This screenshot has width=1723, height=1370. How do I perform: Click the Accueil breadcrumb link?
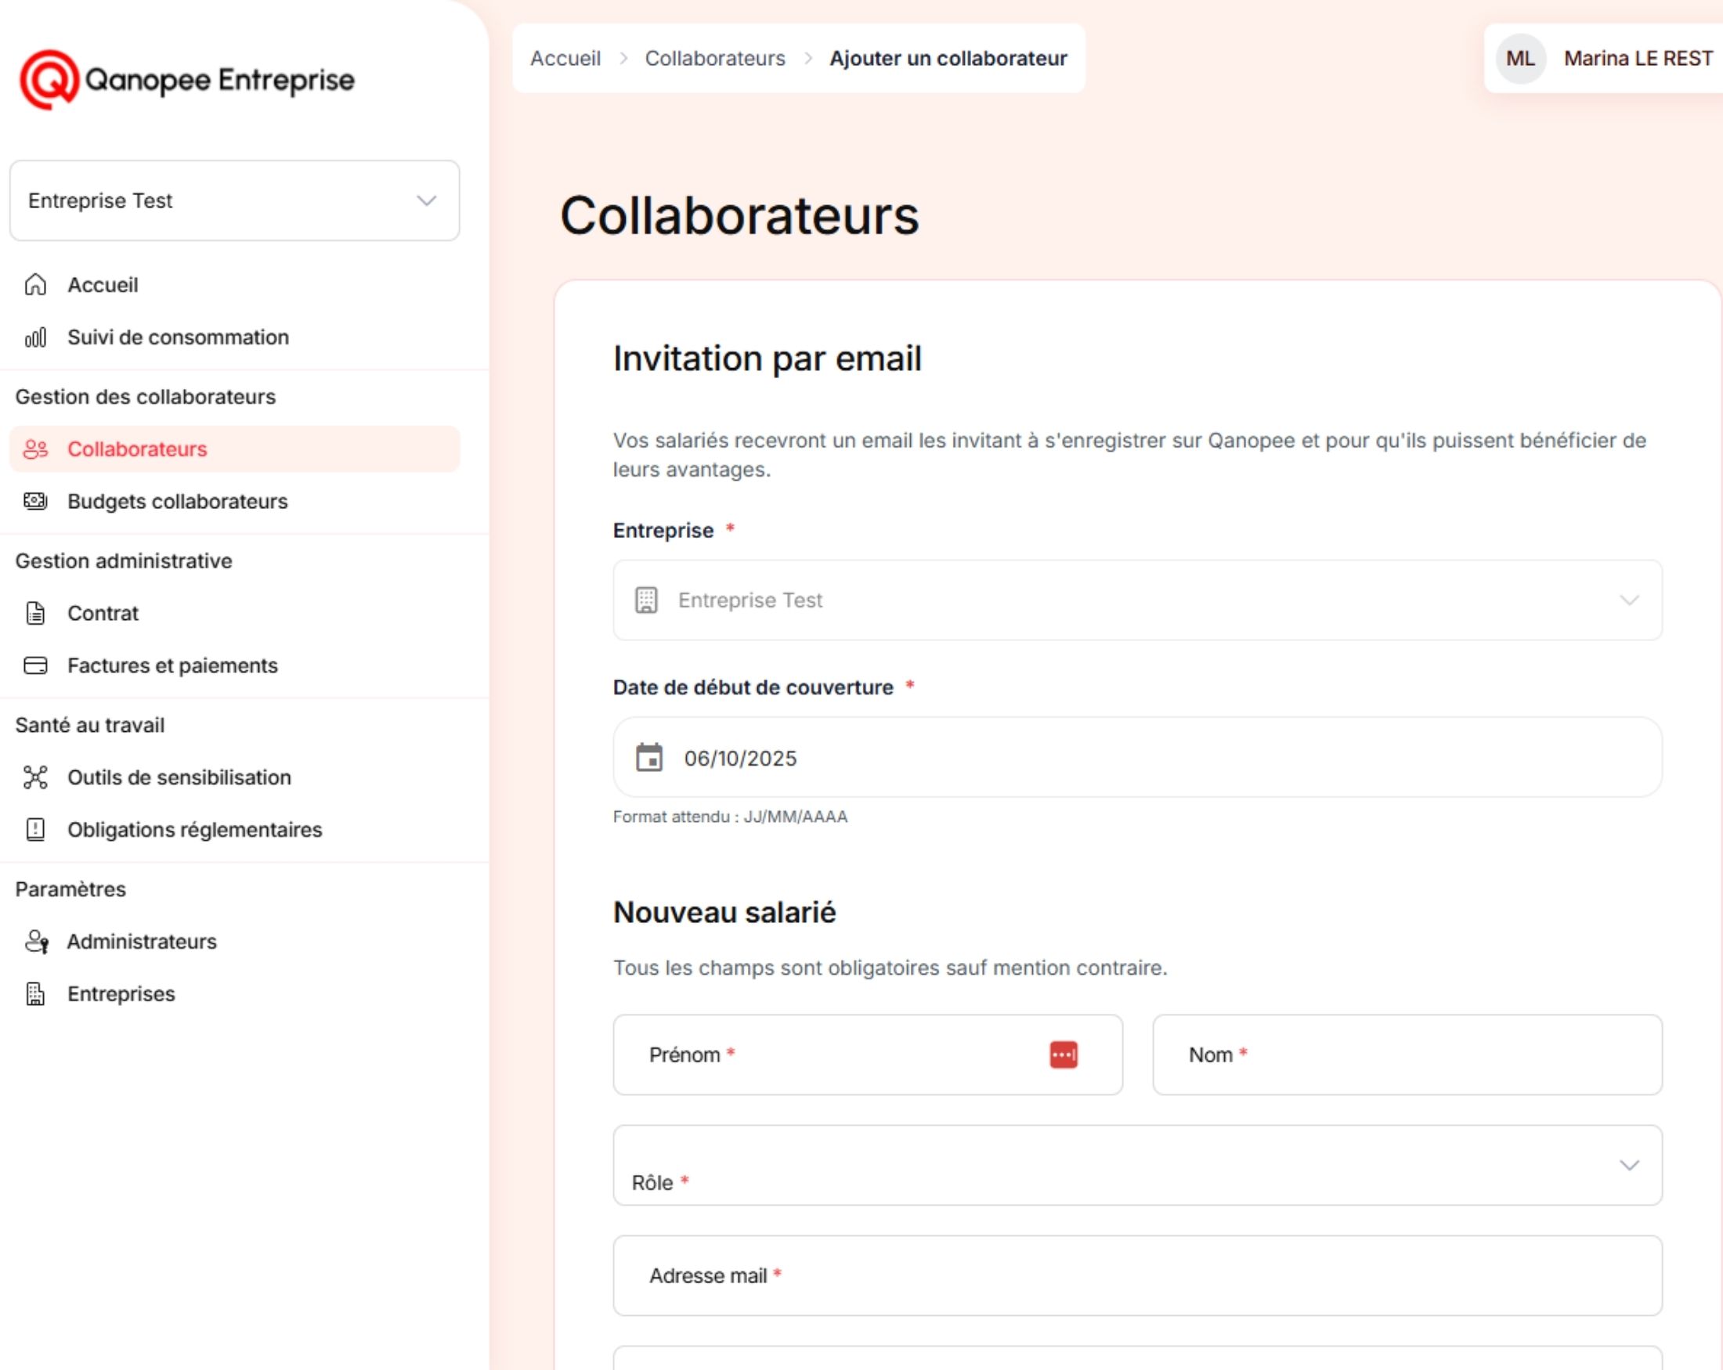565,58
